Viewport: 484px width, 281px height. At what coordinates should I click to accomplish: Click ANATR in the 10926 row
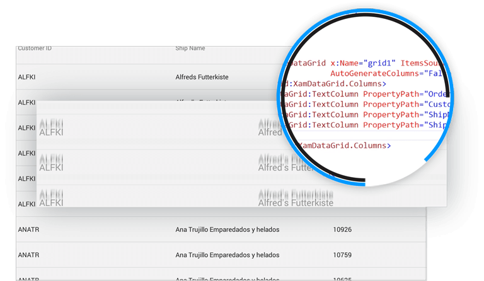click(28, 230)
